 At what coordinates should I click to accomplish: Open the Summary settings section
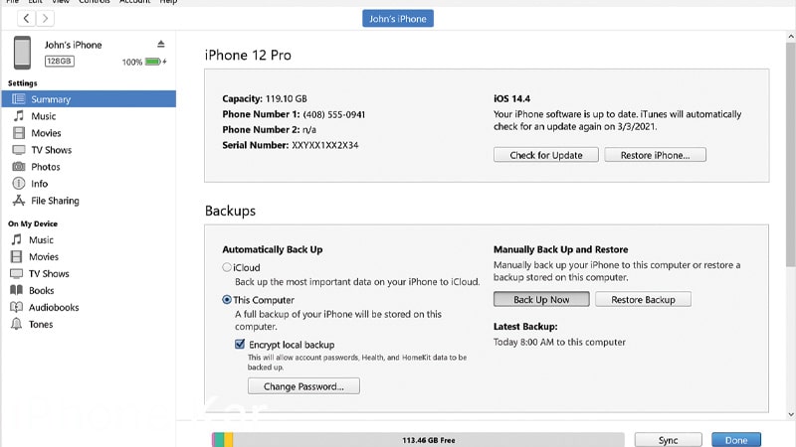[89, 98]
